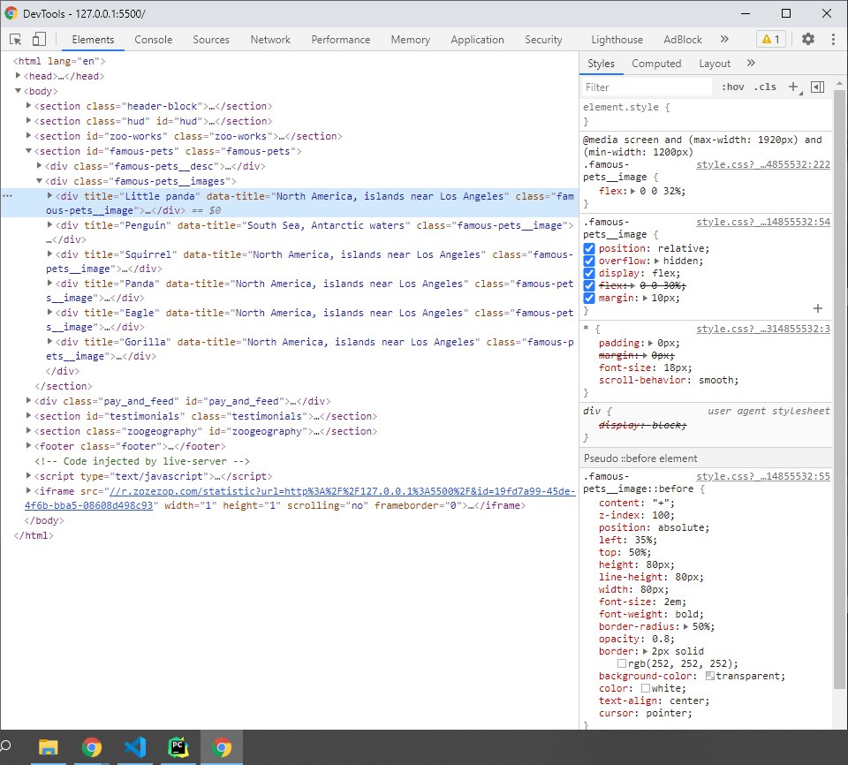This screenshot has height=765, width=848.
Task: Focus the Styles Filter input field
Action: coord(647,87)
